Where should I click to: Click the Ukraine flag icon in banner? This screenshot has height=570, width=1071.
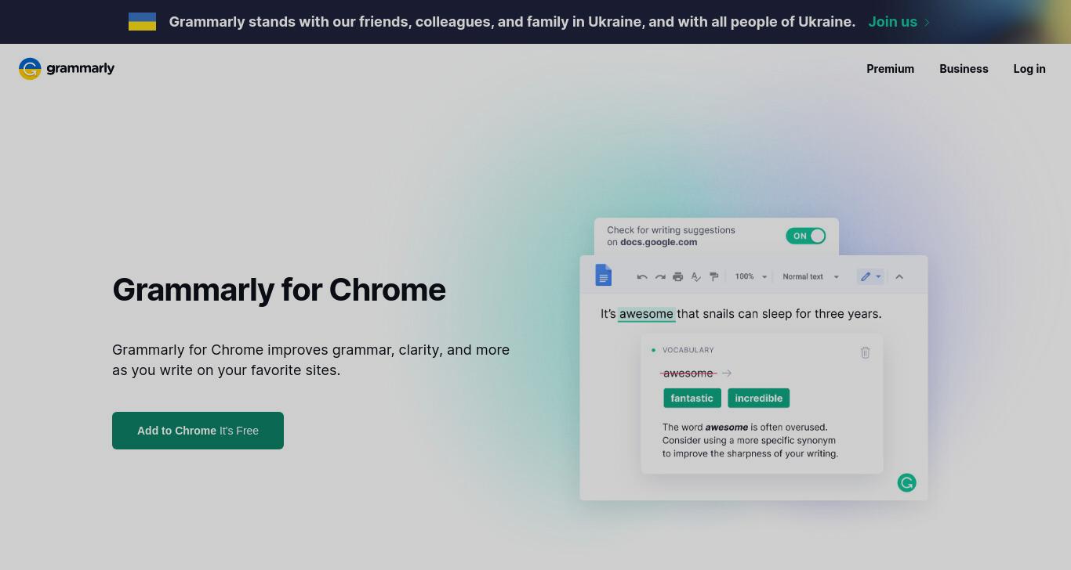[x=142, y=22]
